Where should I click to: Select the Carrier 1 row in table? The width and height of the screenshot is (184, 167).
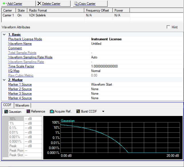[8, 15]
